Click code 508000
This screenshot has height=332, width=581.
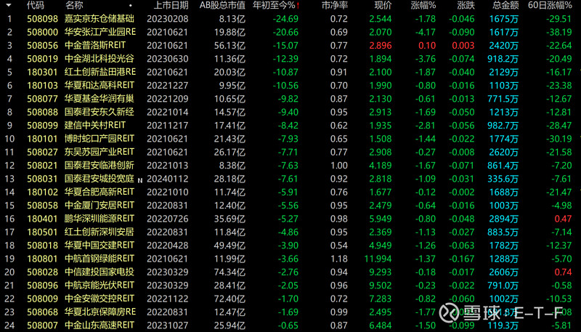43,32
